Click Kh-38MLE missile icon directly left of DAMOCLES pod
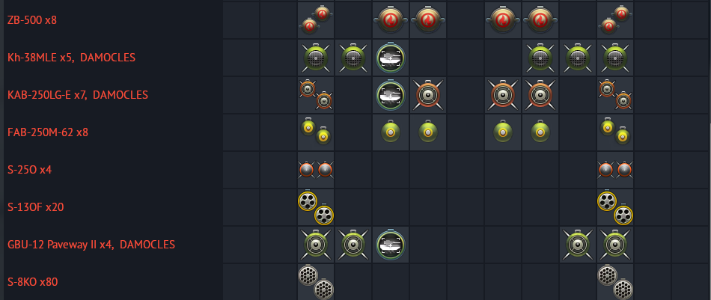 coord(353,58)
